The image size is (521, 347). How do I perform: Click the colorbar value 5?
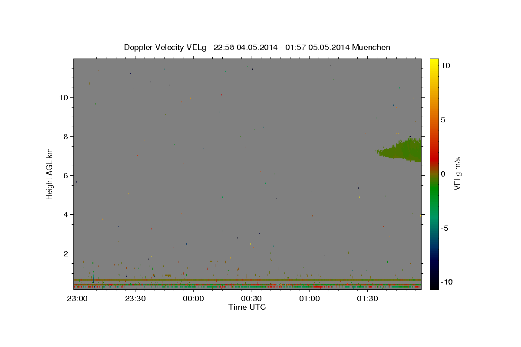[443, 120]
